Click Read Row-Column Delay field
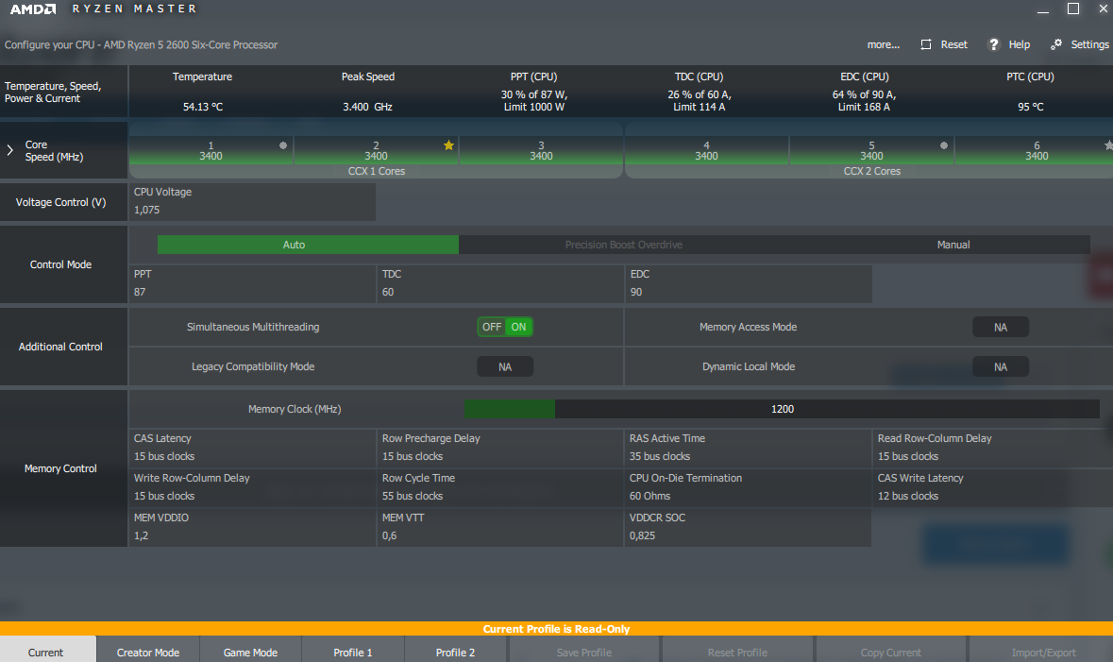This screenshot has width=1113, height=662. (993, 448)
